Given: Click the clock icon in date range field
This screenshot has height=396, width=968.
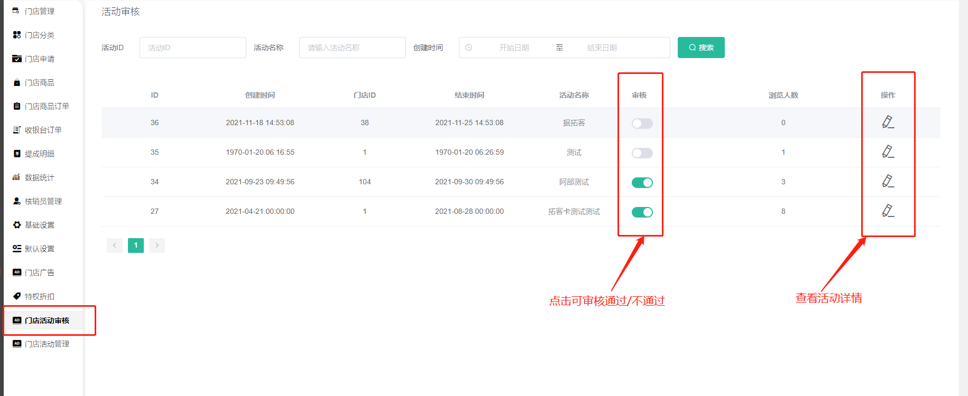Looking at the screenshot, I should click(468, 48).
